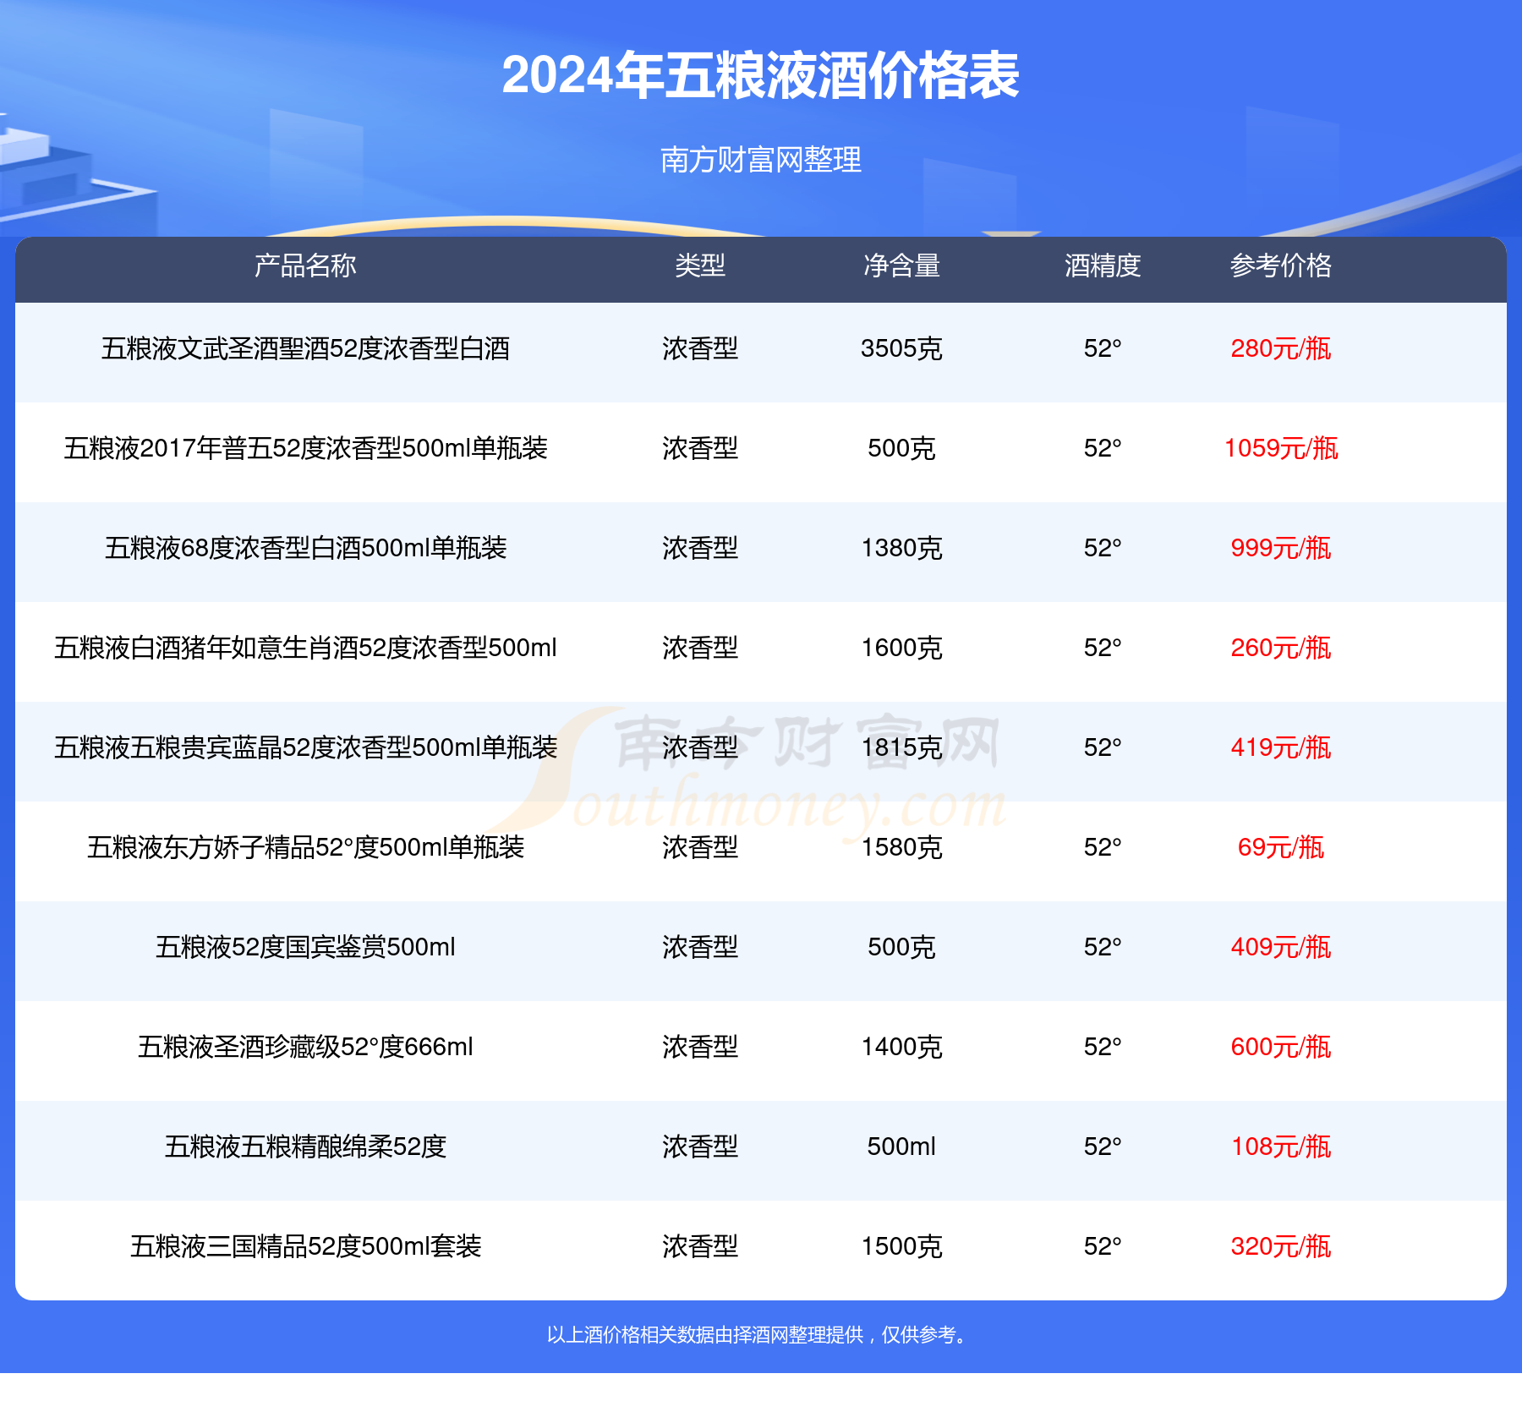The width and height of the screenshot is (1522, 1412).
Task: Click the title 2024年五粮液酒价格表
Action: pos(761,75)
